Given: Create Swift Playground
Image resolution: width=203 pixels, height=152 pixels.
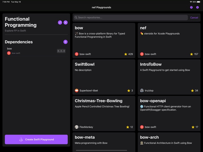Looking at the screenshot, I should (x=36, y=140).
